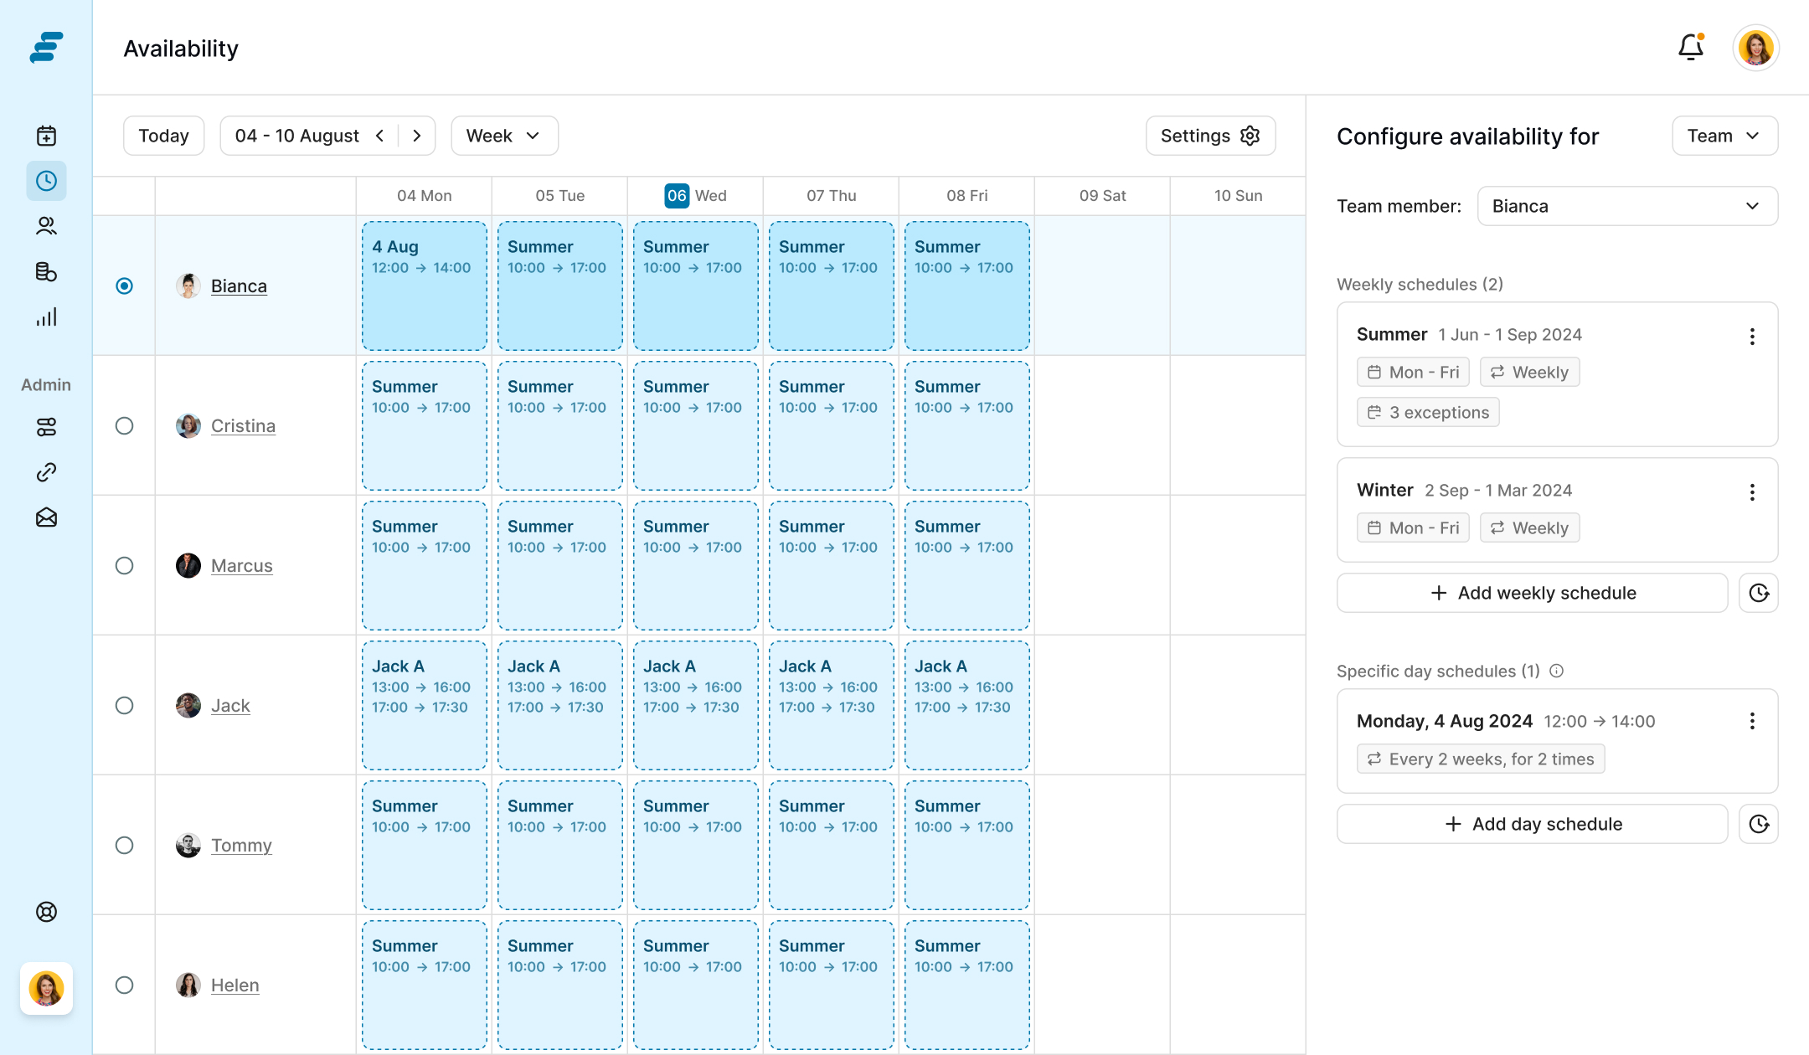This screenshot has width=1809, height=1055.
Task: Click clock icon beside Add weekly schedule
Action: [x=1758, y=593]
